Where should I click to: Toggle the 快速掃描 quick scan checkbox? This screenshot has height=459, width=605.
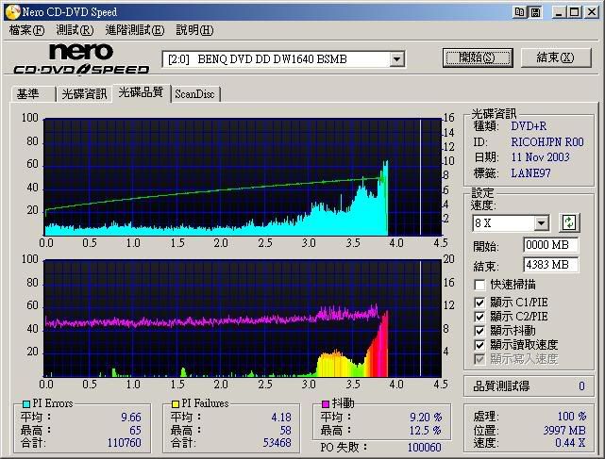pyautogui.click(x=479, y=285)
